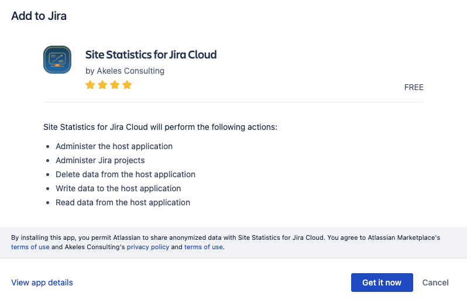Select the Write data to host application item

coord(118,188)
